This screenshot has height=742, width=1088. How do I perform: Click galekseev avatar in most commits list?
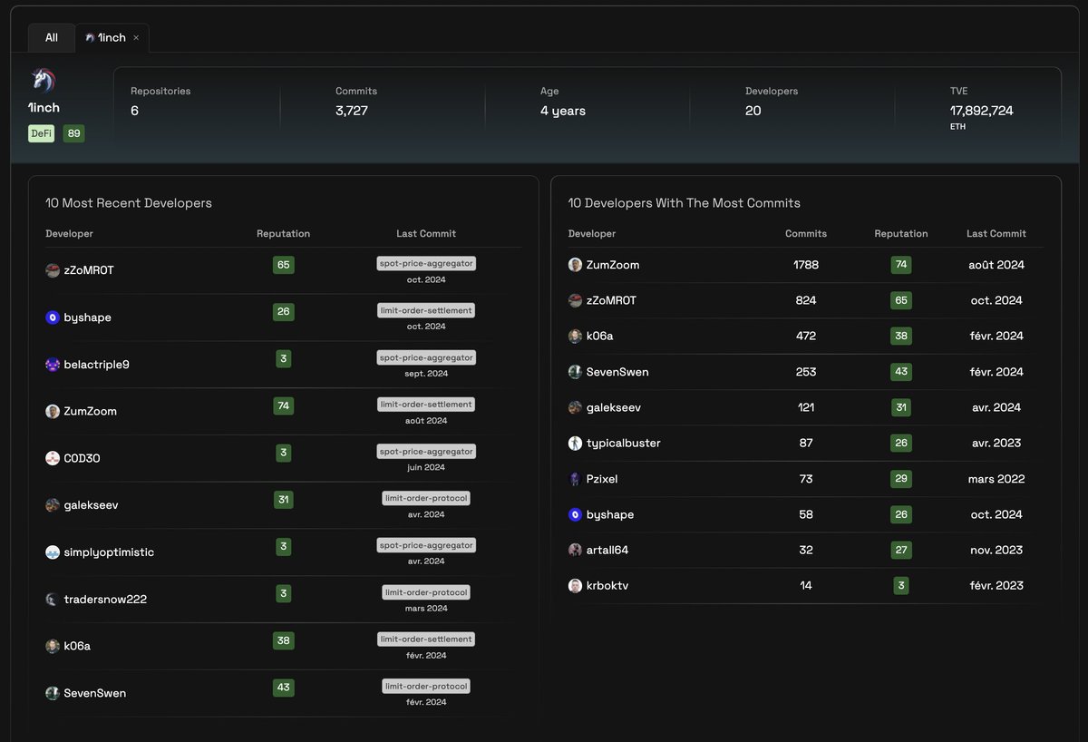click(x=575, y=407)
